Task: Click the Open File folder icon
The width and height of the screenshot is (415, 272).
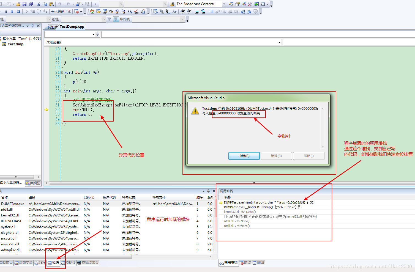Action: click(x=18, y=4)
